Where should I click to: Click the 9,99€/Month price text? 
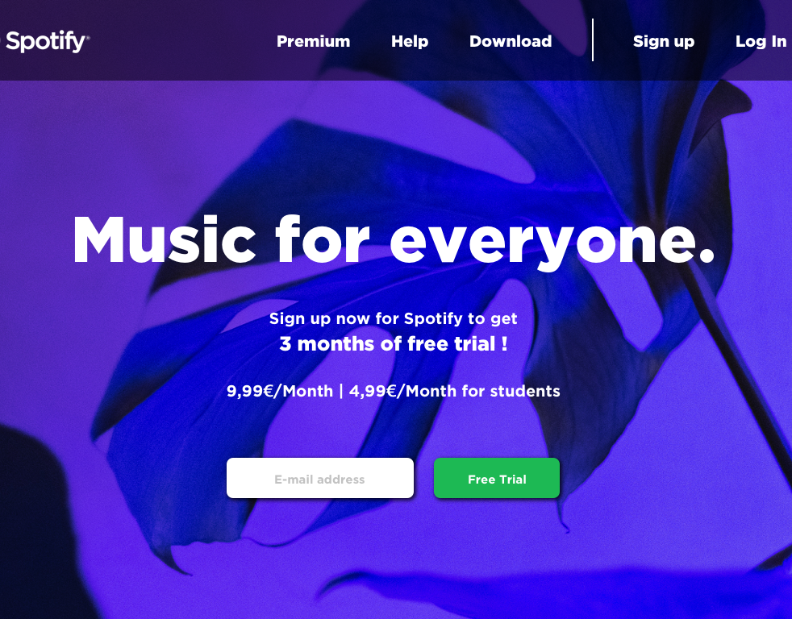click(x=280, y=391)
